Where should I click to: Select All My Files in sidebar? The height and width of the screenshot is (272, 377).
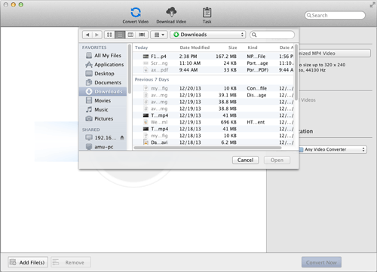[103, 56]
